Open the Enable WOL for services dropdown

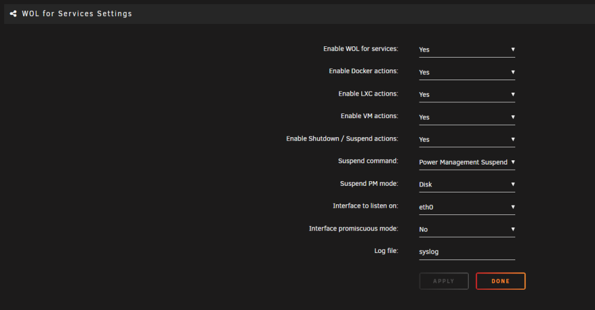click(x=466, y=50)
